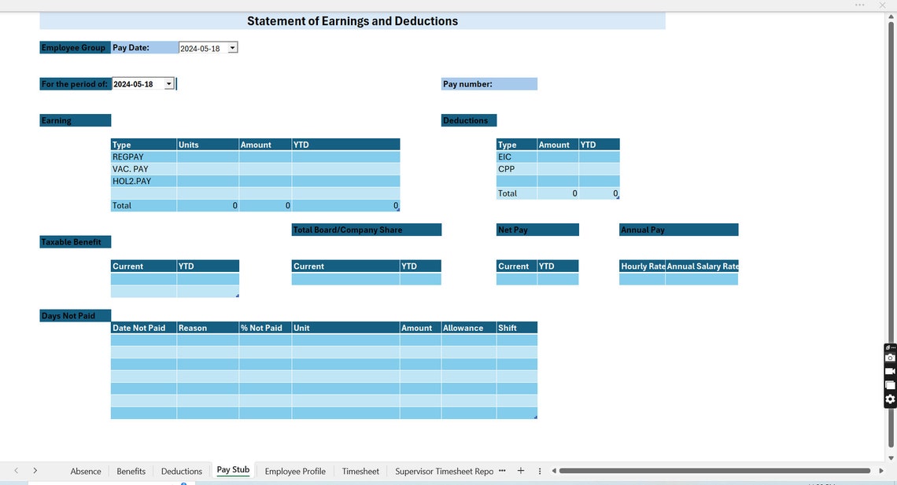Click the add new sheet plus icon
This screenshot has width=897, height=485.
point(520,470)
